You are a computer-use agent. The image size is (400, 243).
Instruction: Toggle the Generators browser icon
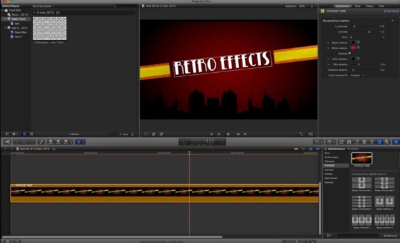pos(379,142)
